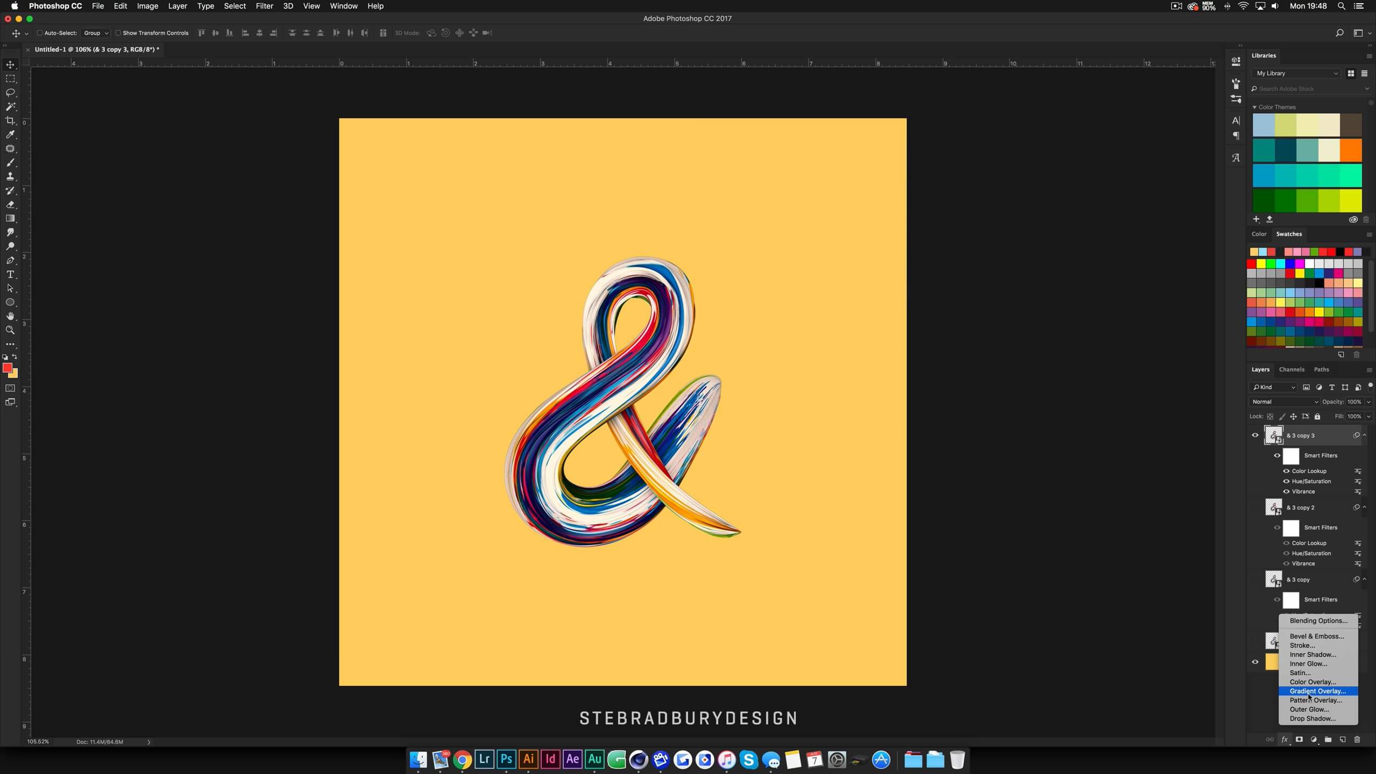The width and height of the screenshot is (1376, 774).
Task: Choose the Gradient tool in toolbar
Action: coord(10,218)
